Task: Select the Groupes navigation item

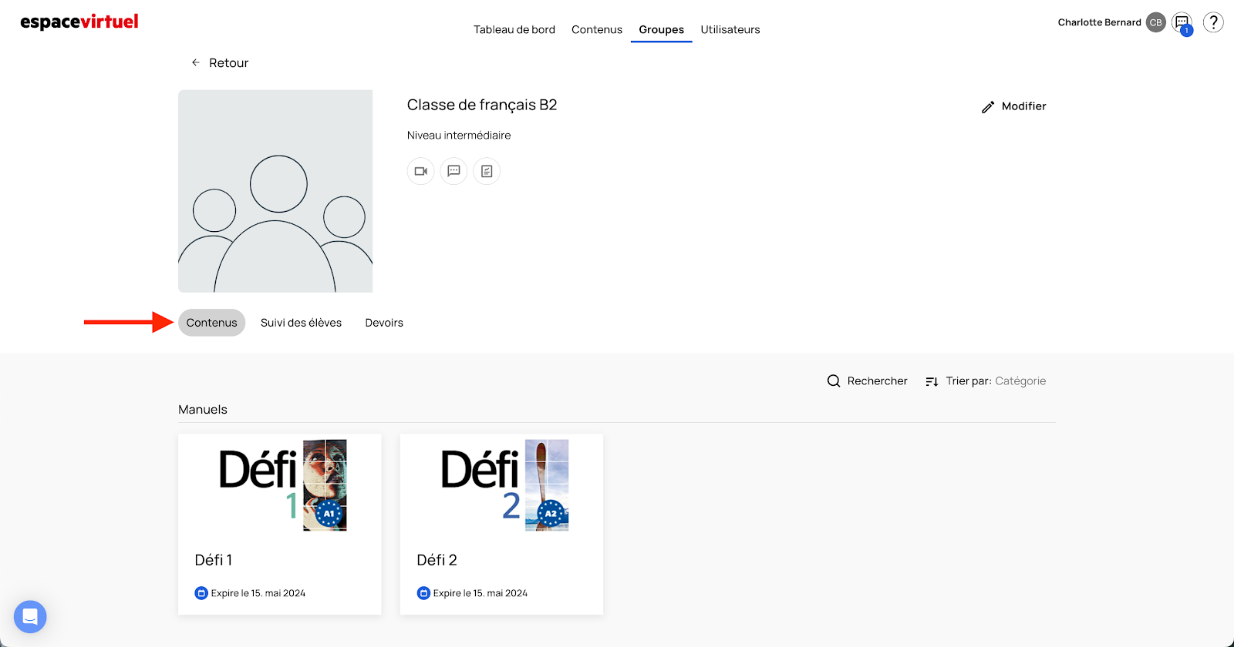Action: coord(662,29)
